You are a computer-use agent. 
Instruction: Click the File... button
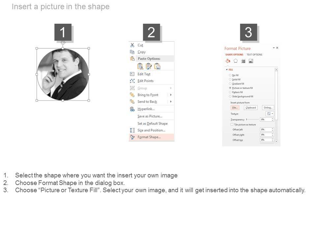click(x=235, y=108)
